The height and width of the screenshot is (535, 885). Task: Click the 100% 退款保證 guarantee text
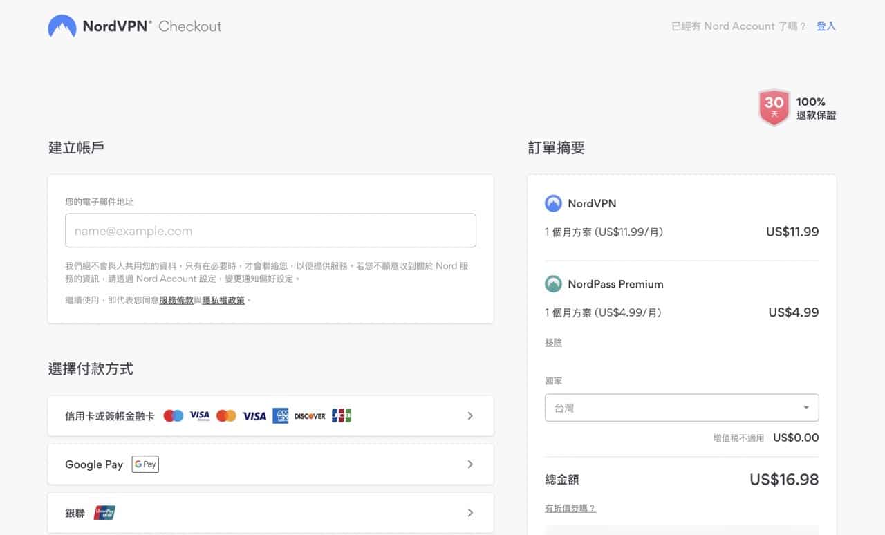tap(816, 109)
